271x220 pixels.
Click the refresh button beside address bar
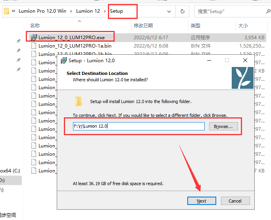182,11
